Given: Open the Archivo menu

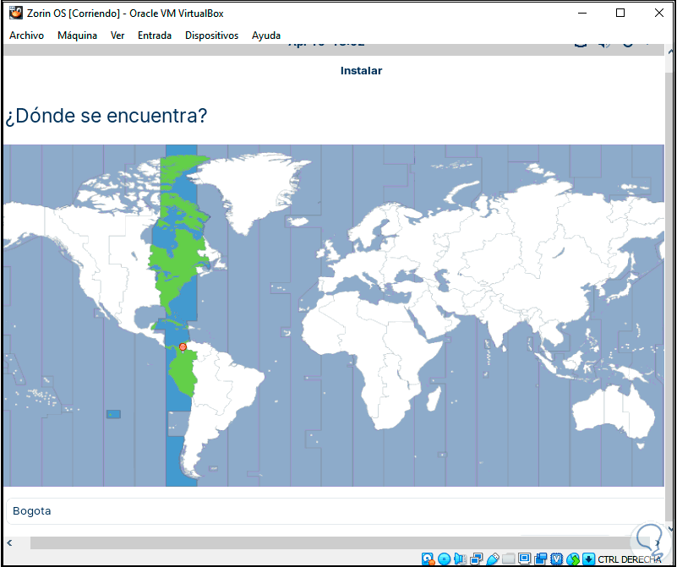Looking at the screenshot, I should (26, 35).
